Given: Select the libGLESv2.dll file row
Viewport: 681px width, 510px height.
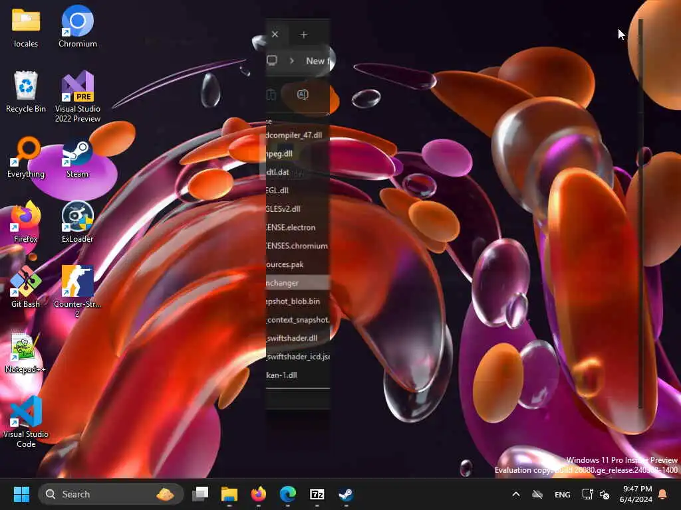Looking at the screenshot, I should 298,209.
